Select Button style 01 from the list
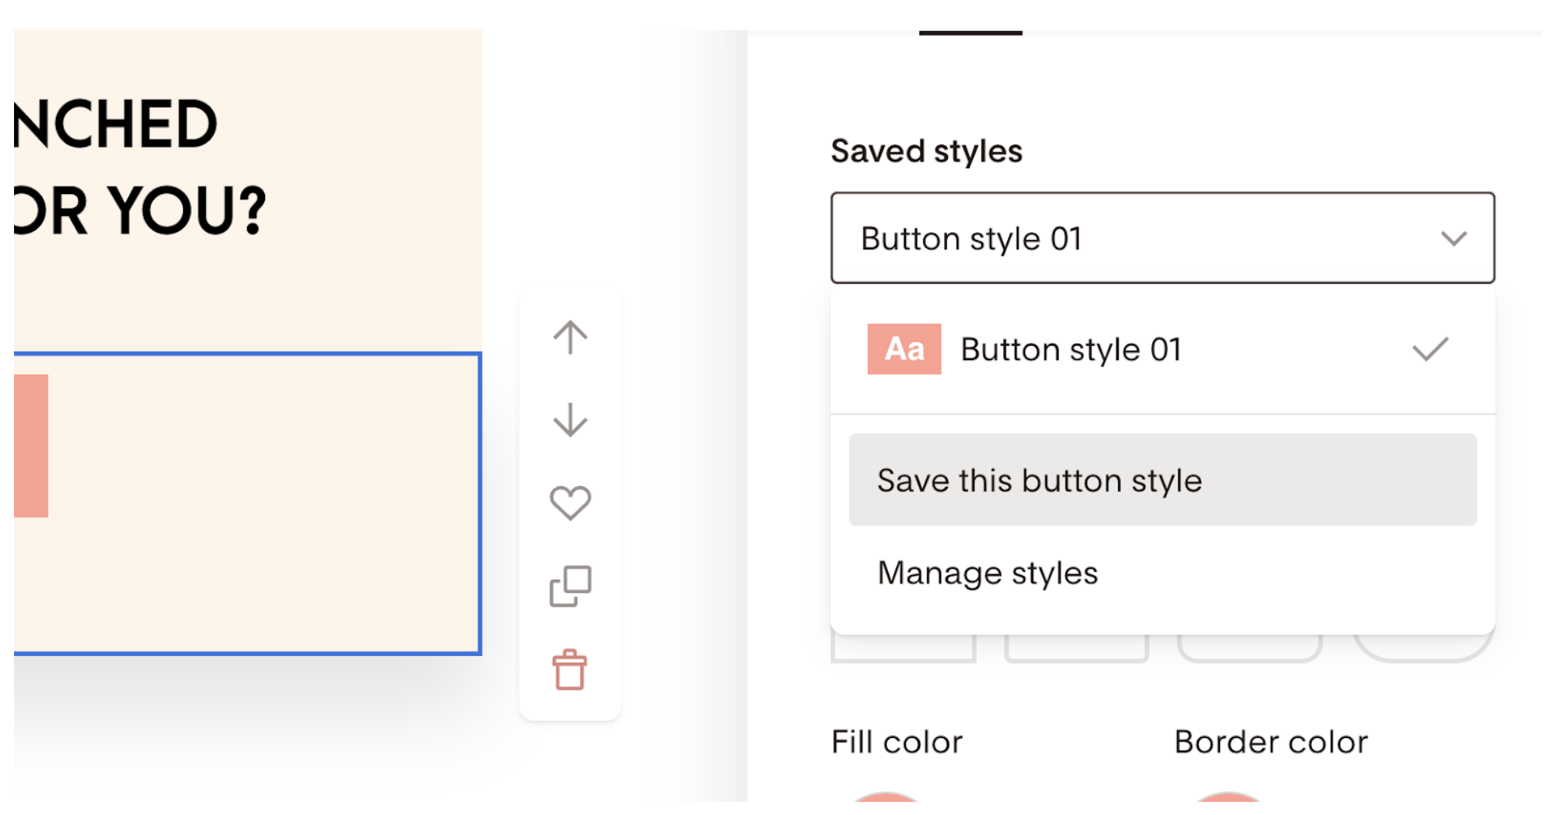Viewport: 1559px width, 815px height. click(1162, 350)
